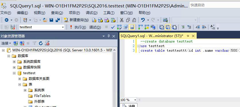Open the undo history dropdown arrow
The width and height of the screenshot is (240, 107).
point(148,20)
